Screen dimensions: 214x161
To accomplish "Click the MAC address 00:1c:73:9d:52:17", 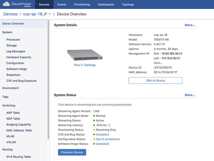I will pos(166,72).
